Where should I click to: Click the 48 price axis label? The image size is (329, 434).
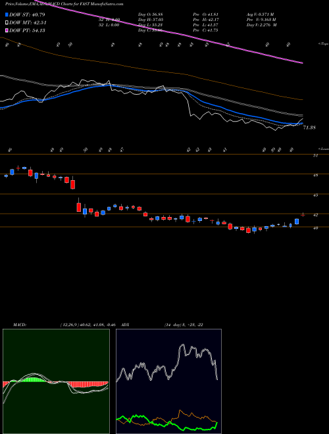pos(315,176)
